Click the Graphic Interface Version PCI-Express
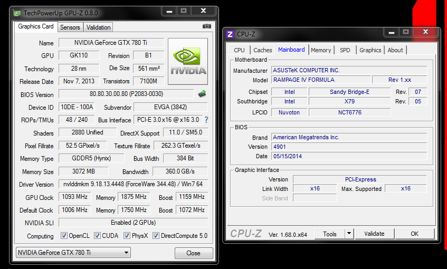Image resolution: width=447 pixels, height=269 pixels. point(360,179)
